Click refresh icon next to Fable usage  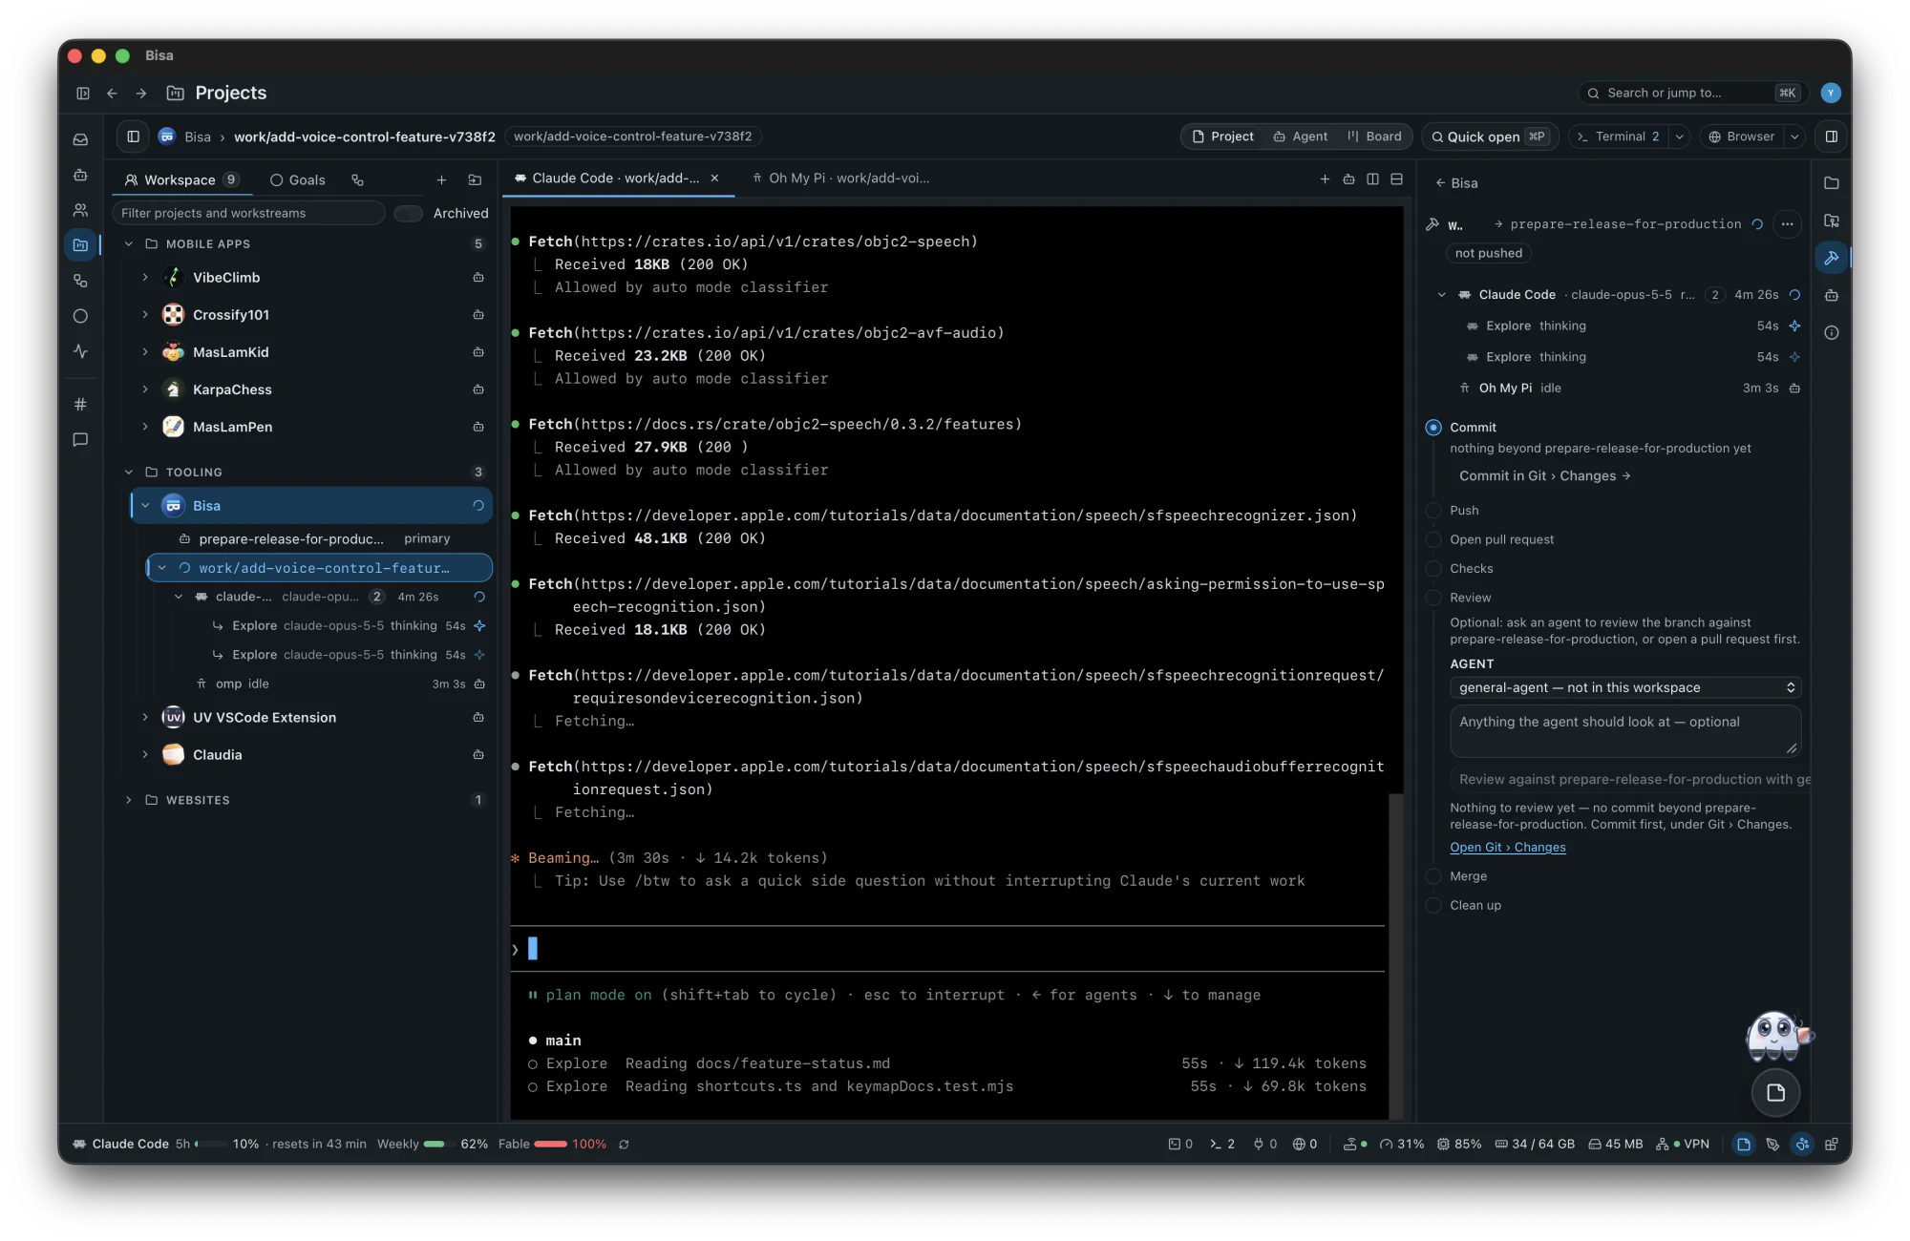pyautogui.click(x=624, y=1144)
